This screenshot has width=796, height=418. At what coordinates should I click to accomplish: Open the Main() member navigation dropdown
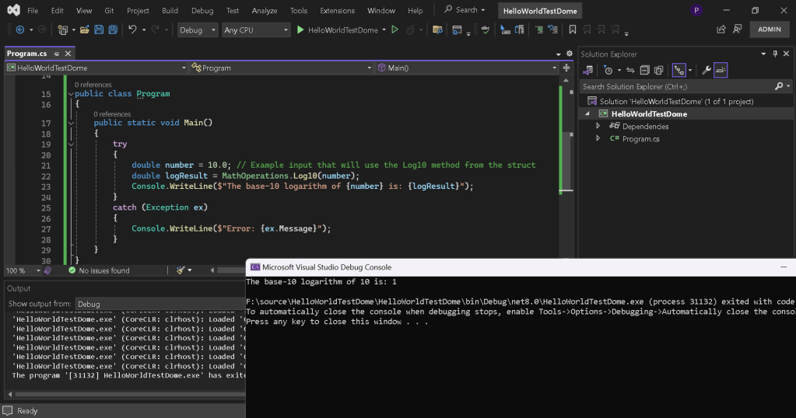(x=467, y=68)
